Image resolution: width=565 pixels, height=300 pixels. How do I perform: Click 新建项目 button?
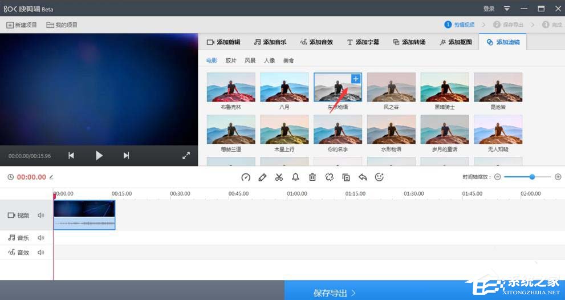[22, 25]
